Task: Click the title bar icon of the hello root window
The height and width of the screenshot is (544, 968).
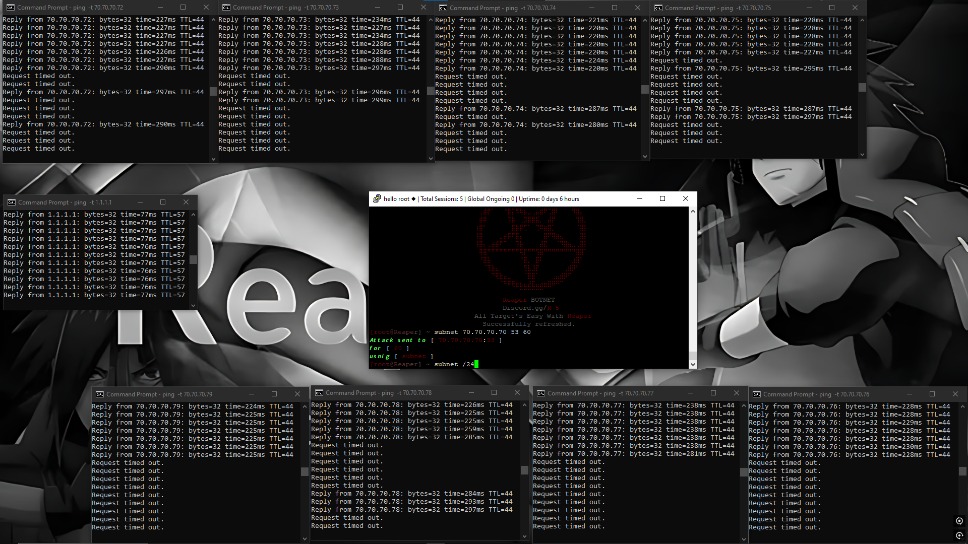Action: click(x=377, y=198)
